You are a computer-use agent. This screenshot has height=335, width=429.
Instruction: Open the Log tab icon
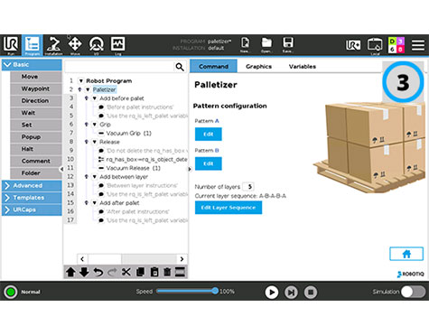click(x=117, y=45)
